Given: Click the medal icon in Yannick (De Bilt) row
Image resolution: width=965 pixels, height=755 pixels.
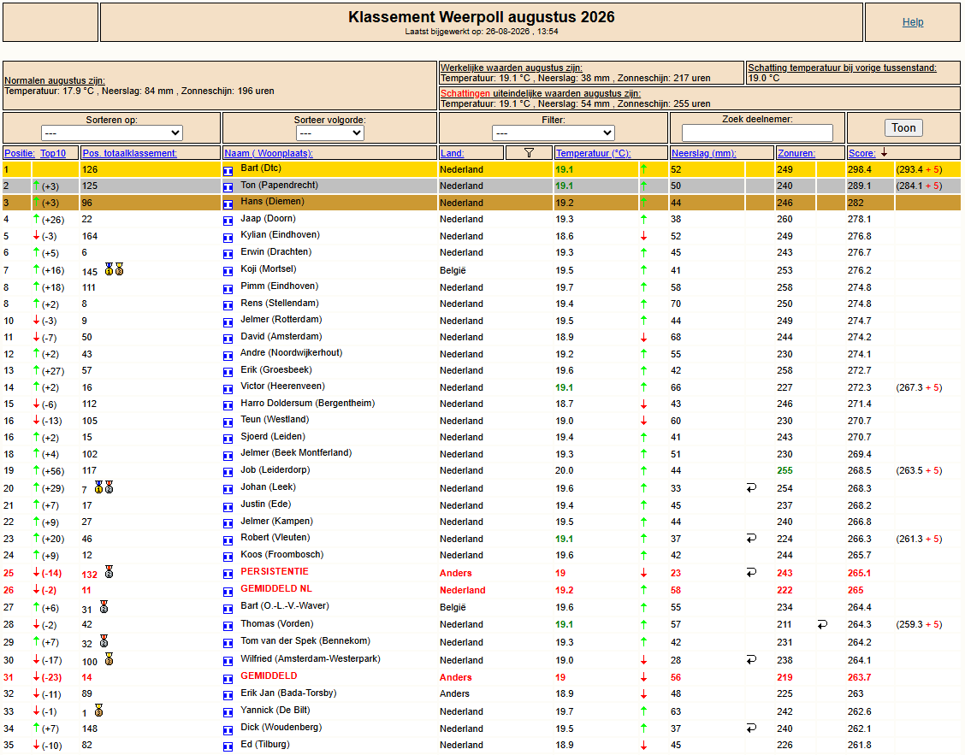Looking at the screenshot, I should (x=98, y=711).
